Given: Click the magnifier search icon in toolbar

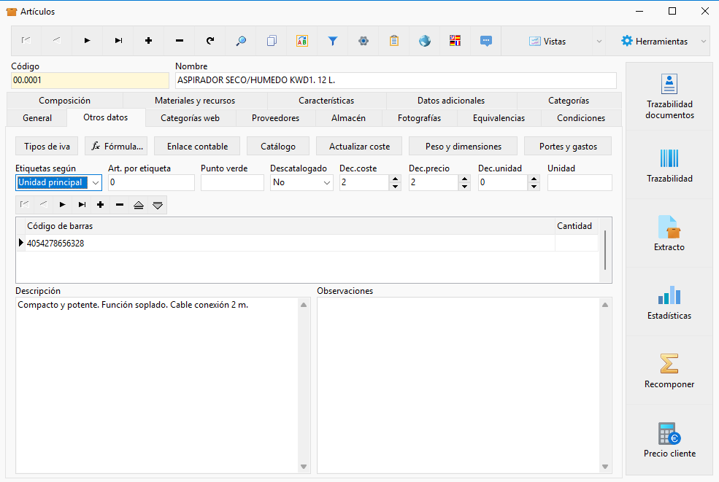Looking at the screenshot, I should pos(241,42).
